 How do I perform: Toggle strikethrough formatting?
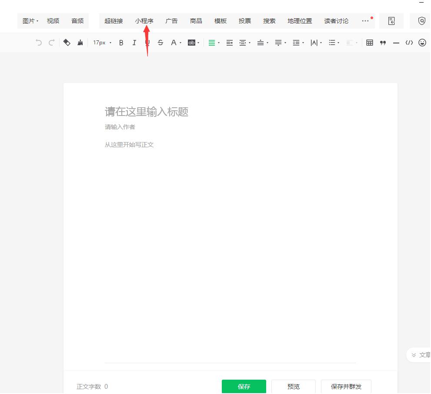(160, 42)
